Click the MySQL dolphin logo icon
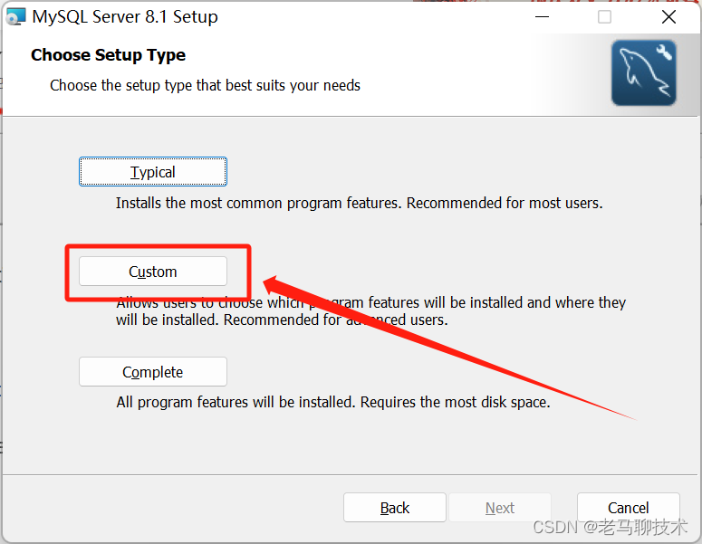The height and width of the screenshot is (544, 702). click(644, 73)
